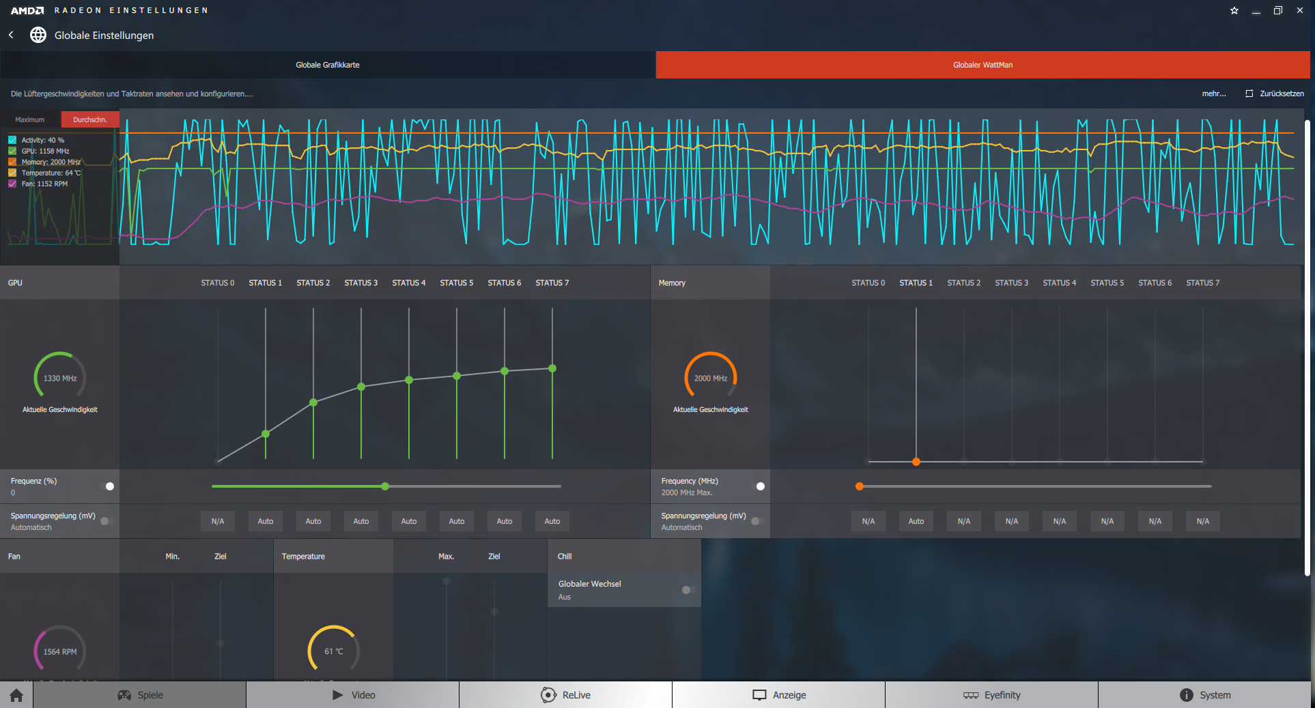The height and width of the screenshot is (708, 1315).
Task: Toggle the Temperature graph checkbox
Action: coord(12,173)
